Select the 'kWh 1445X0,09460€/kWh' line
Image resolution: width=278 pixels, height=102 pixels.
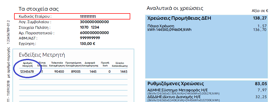[x=169, y=30]
